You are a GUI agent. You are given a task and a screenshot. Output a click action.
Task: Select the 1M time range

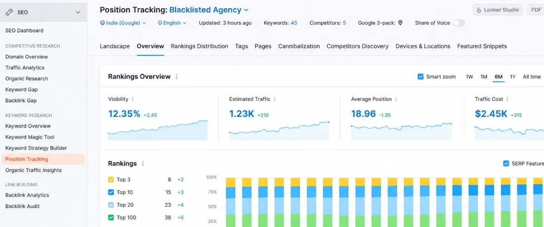coord(484,77)
